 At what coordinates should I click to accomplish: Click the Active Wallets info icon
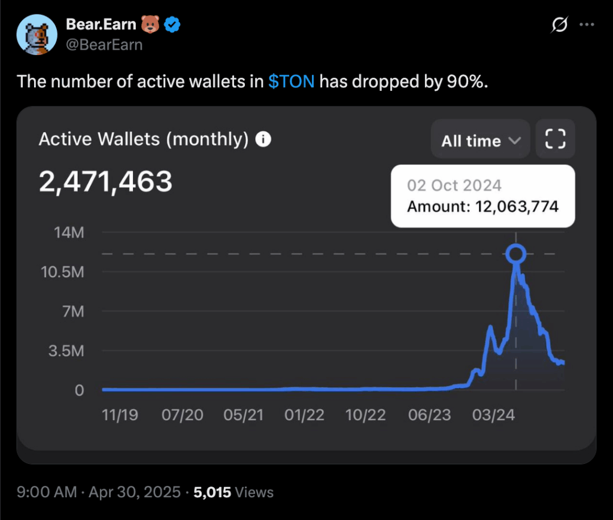[x=263, y=139]
